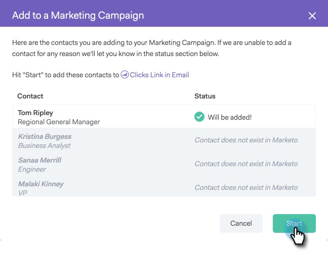
Task: Select the Kristina Burgess contact name
Action: [x=45, y=136]
